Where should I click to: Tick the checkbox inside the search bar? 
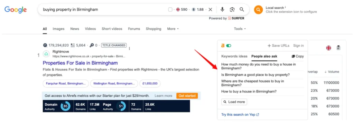(170, 9)
